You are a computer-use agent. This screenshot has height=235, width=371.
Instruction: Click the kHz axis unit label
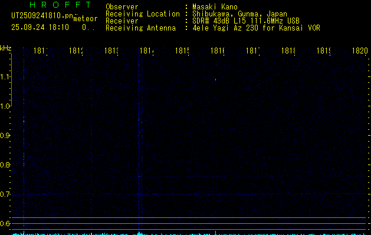[6, 48]
